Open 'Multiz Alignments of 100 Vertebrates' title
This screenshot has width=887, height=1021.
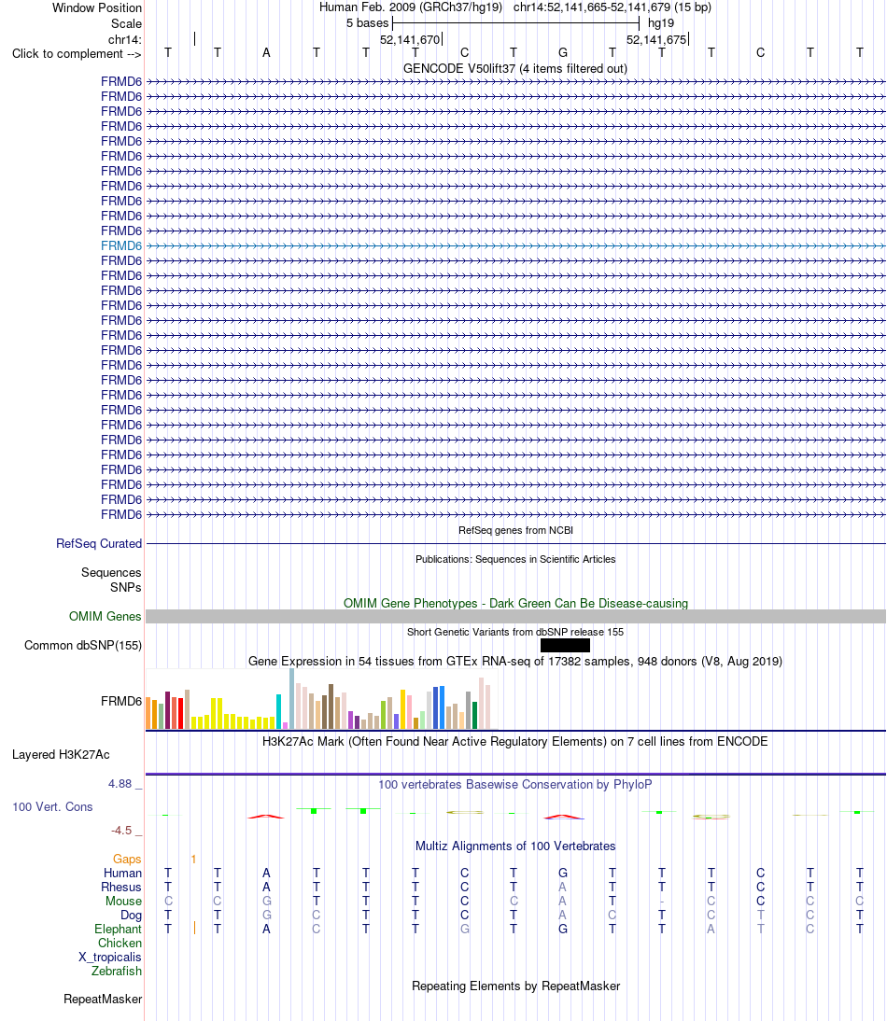coord(515,846)
